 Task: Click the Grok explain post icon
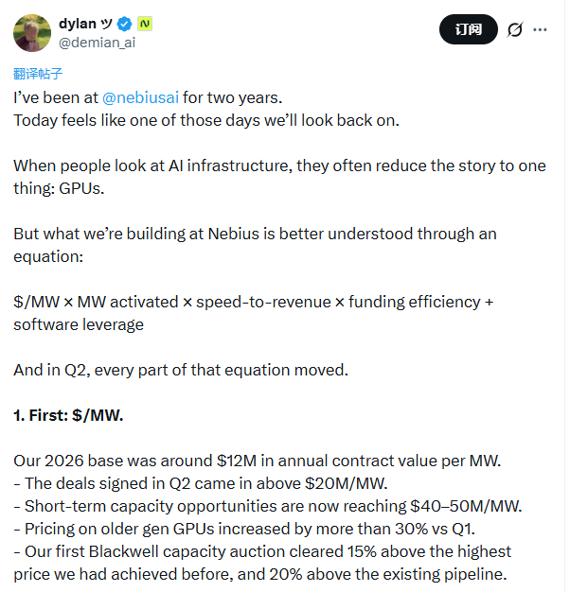pyautogui.click(x=515, y=29)
